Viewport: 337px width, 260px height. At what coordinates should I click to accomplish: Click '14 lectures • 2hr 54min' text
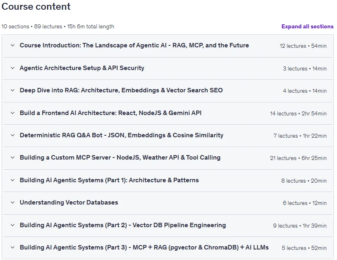298,113
